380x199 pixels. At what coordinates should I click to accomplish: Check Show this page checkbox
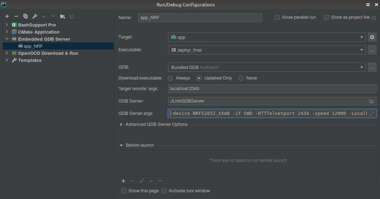[124, 191]
